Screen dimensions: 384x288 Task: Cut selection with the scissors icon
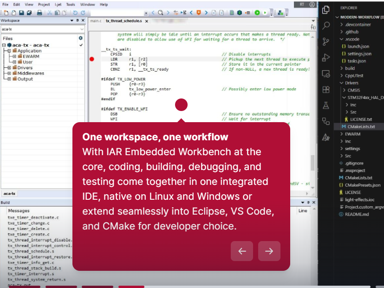tap(50, 13)
